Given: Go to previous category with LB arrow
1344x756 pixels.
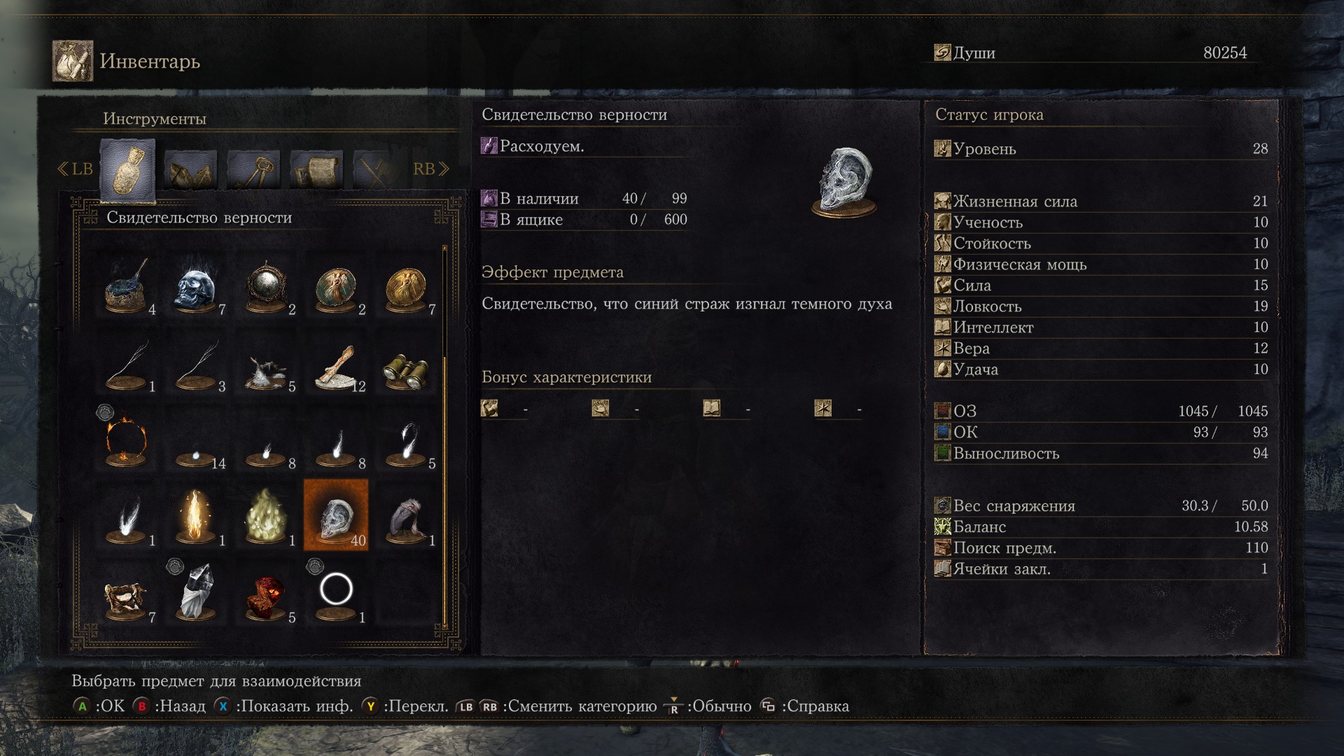Looking at the screenshot, I should (75, 169).
